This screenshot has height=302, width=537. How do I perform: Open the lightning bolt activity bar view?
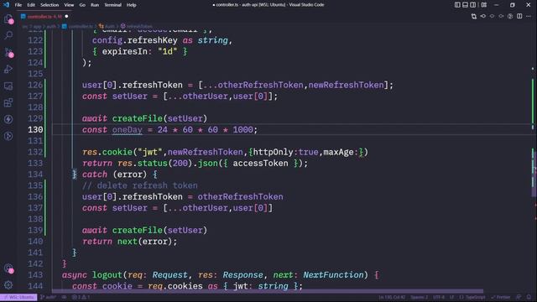(8, 119)
